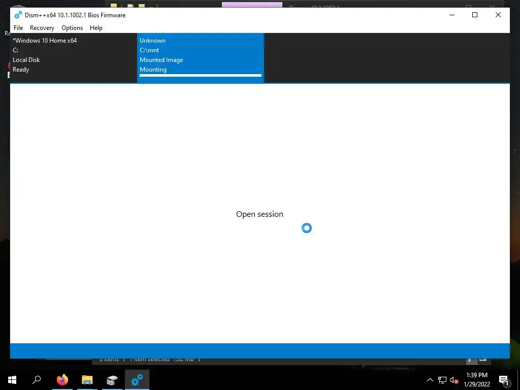The width and height of the screenshot is (520, 390).
Task: Click the Mounted Image label
Action: pyautogui.click(x=161, y=60)
